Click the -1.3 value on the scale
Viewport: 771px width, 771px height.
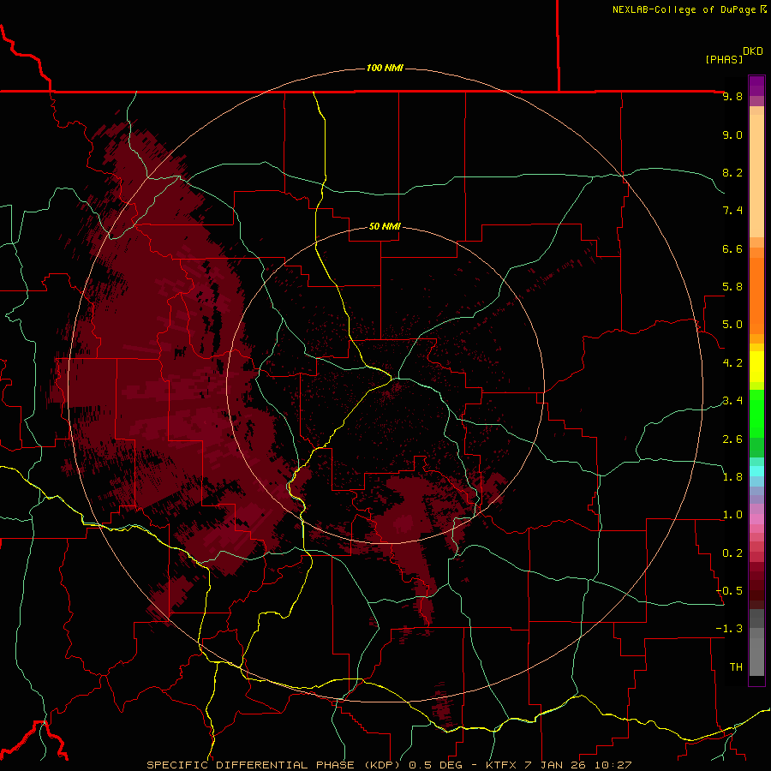(x=729, y=629)
